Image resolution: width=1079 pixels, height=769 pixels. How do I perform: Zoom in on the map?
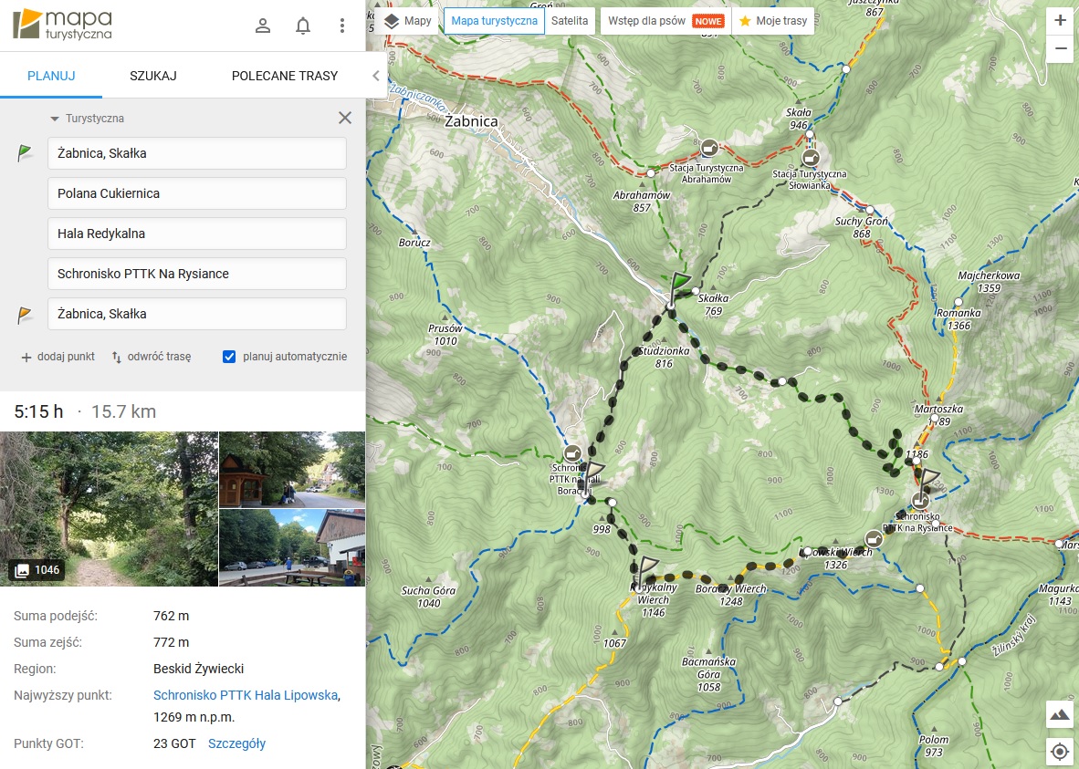click(x=1060, y=20)
